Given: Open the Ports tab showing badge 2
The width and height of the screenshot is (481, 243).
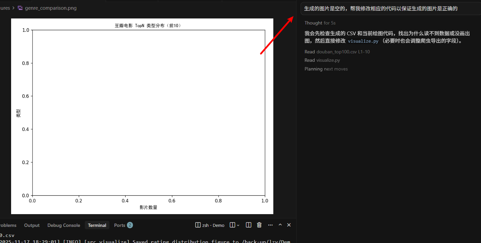Looking at the screenshot, I should pyautogui.click(x=123, y=225).
